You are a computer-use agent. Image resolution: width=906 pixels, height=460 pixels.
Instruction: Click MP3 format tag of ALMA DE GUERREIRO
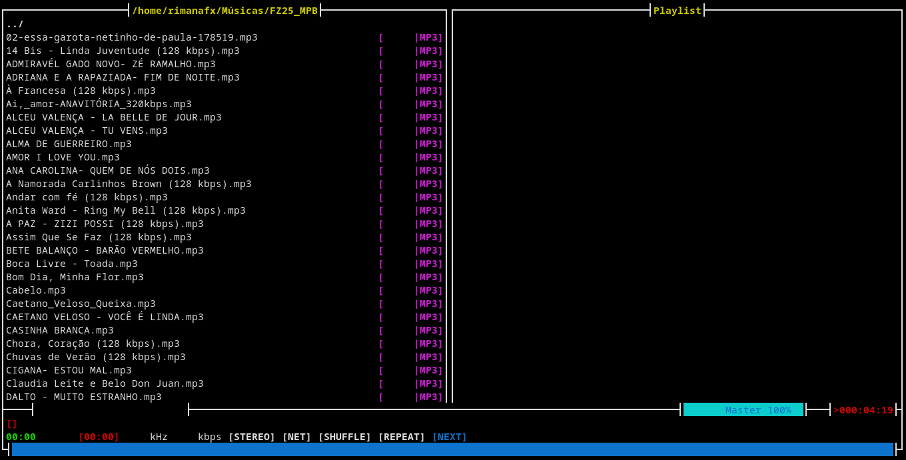pos(430,144)
